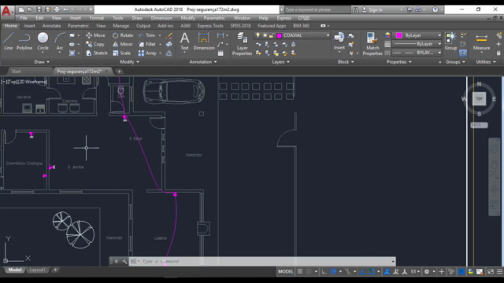Toggle layer lock padlock icon
The height and width of the screenshot is (283, 504).
[271, 35]
